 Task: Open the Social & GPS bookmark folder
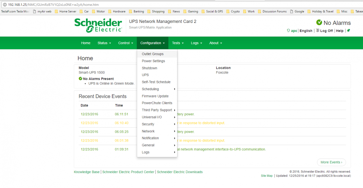[x=212, y=11]
